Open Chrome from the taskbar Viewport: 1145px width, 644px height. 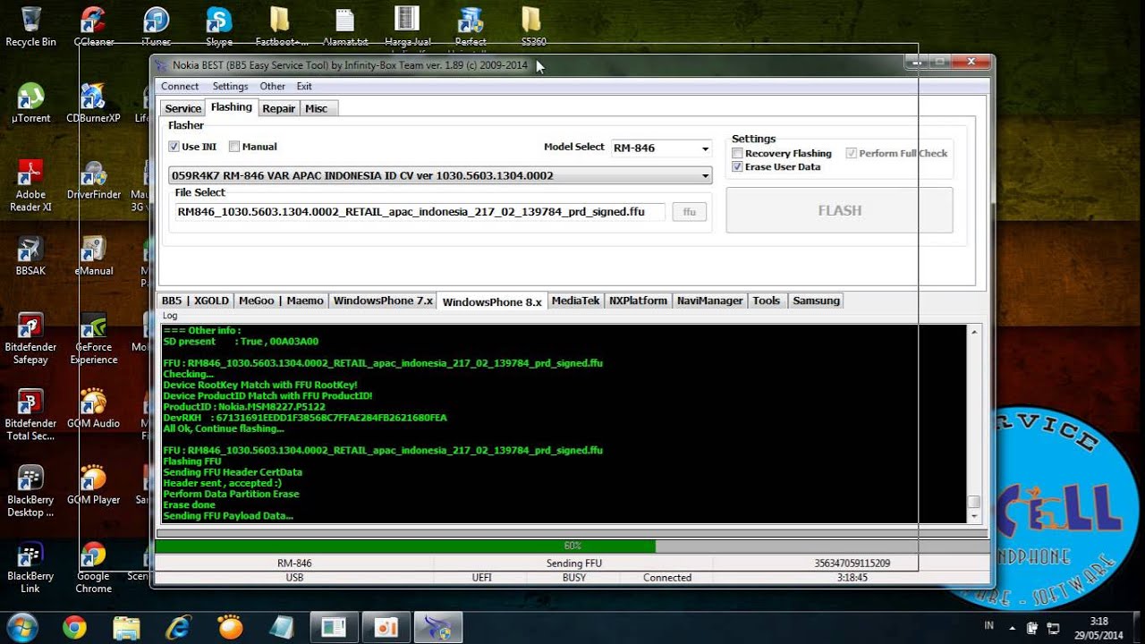(74, 627)
